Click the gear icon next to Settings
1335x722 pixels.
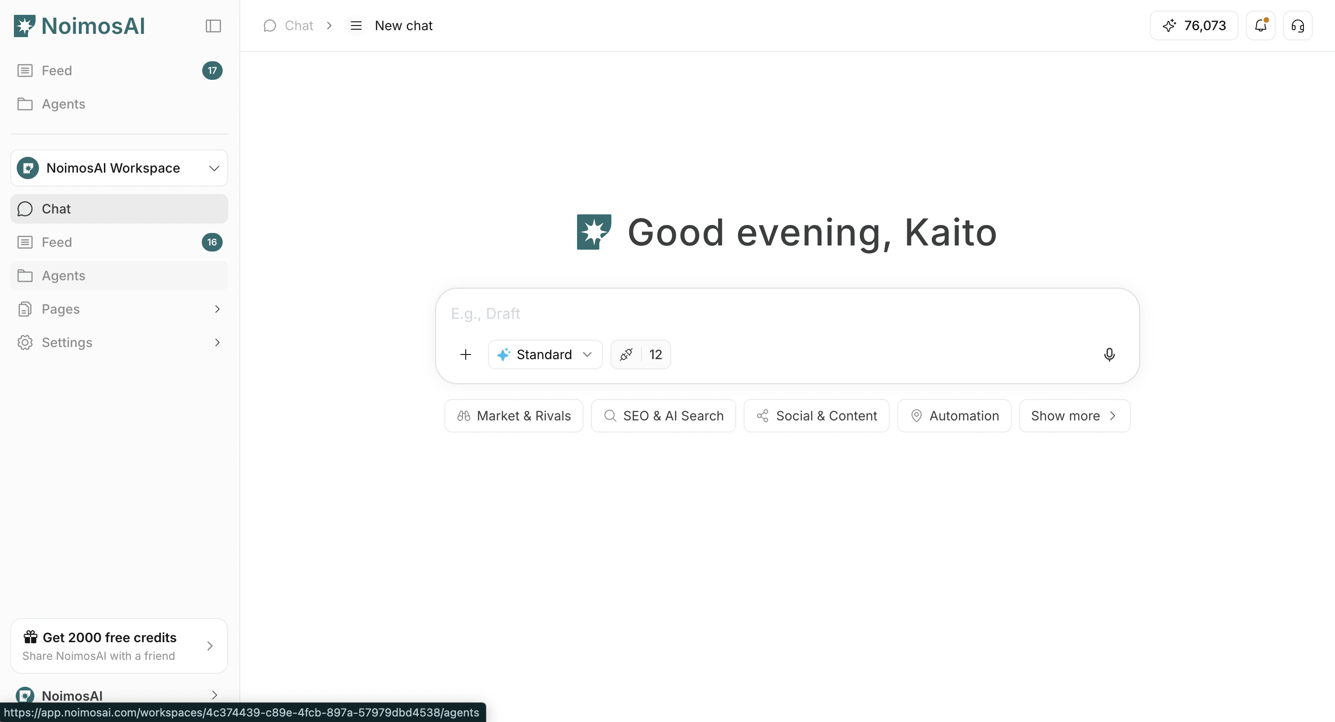tap(25, 342)
